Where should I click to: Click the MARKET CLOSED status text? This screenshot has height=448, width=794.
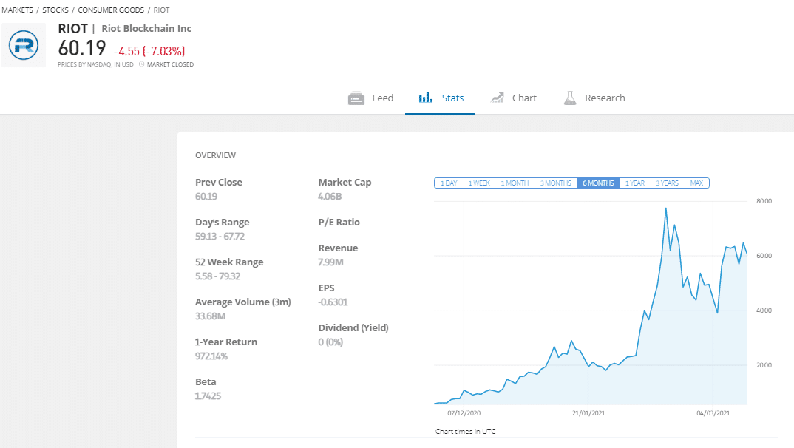170,64
